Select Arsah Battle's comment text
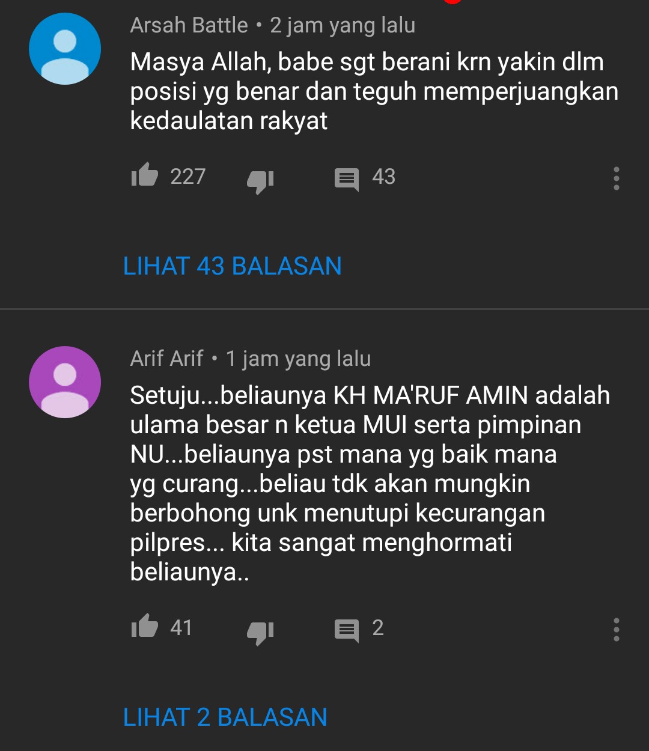This screenshot has width=649, height=751. 374,91
